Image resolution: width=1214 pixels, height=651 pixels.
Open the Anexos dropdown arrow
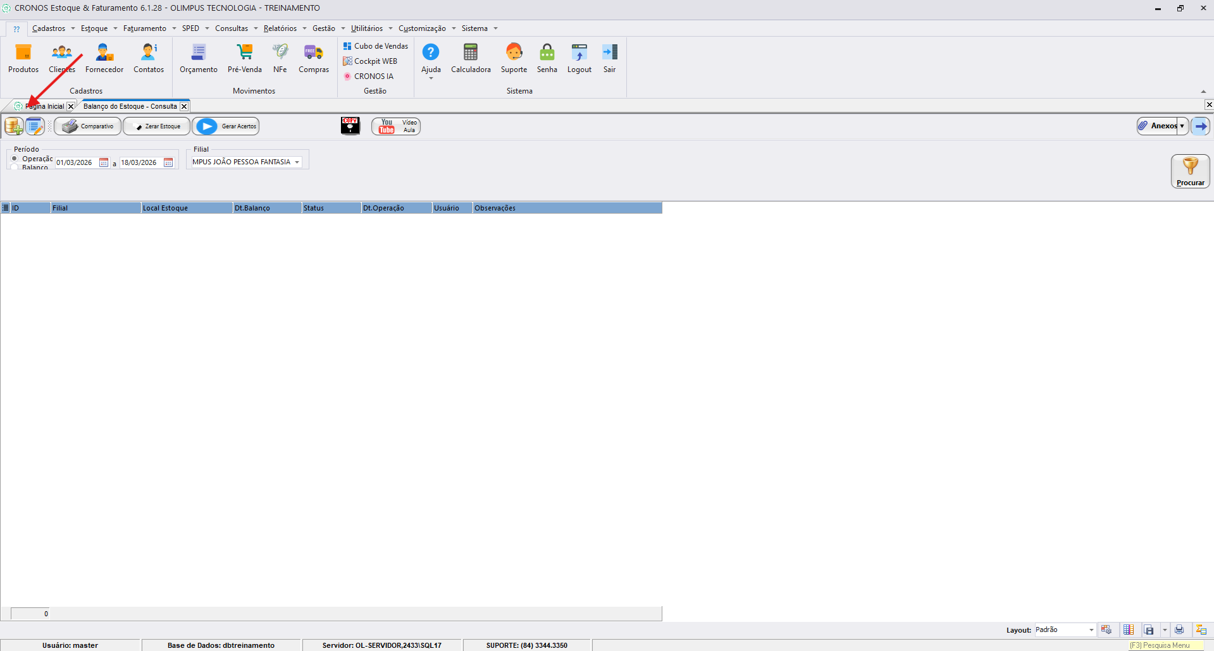point(1182,126)
